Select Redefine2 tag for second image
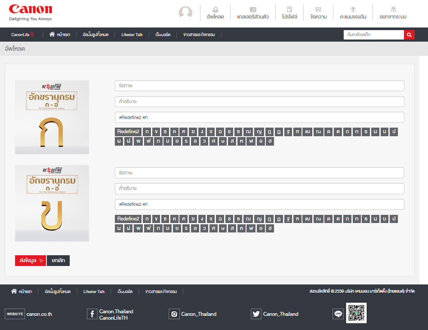Screen dimensions: 428x330 [128, 219]
